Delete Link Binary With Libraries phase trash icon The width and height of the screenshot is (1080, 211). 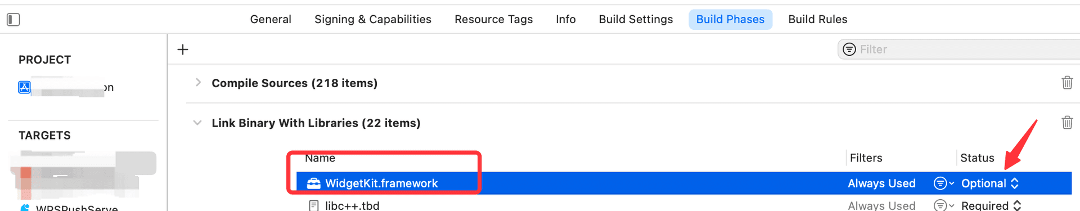(x=1067, y=123)
